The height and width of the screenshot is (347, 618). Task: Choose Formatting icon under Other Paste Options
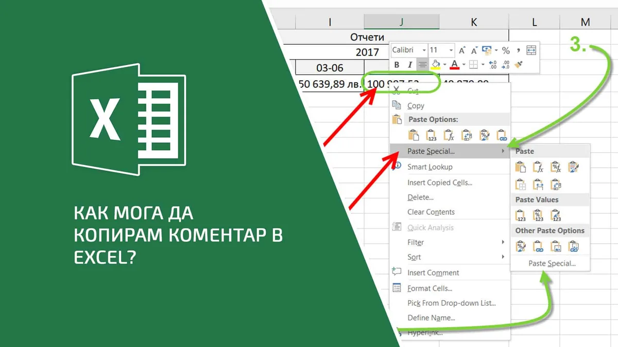point(521,247)
